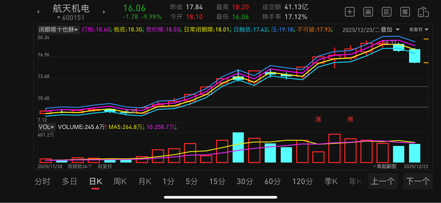Switch to 年K yearly tab

tap(355, 181)
